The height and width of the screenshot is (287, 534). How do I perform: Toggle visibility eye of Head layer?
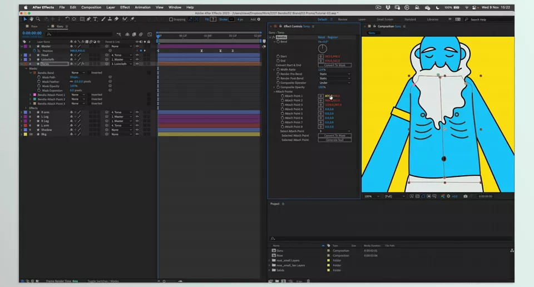click(137, 55)
